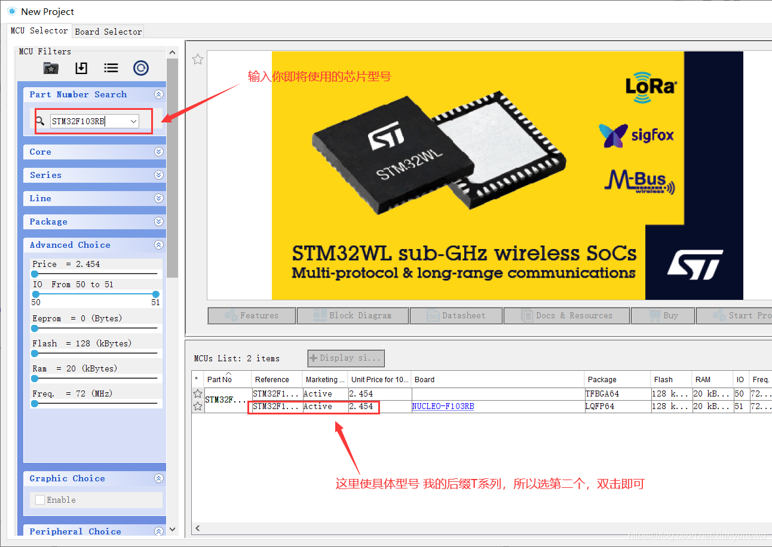Star the second MCU list entry
772x547 pixels.
pyautogui.click(x=197, y=406)
